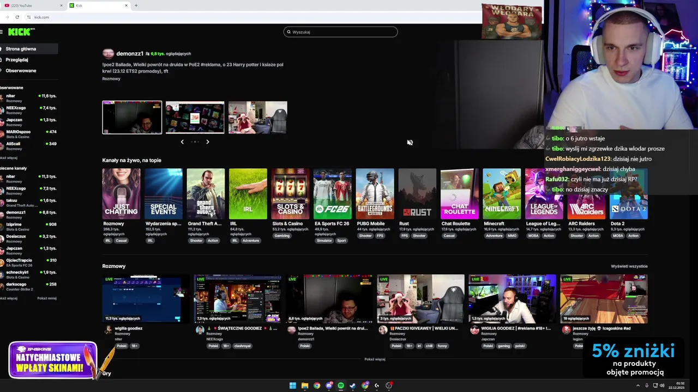Open the Grand Theft Auto category card
Image resolution: width=698 pixels, height=392 pixels.
[206, 194]
